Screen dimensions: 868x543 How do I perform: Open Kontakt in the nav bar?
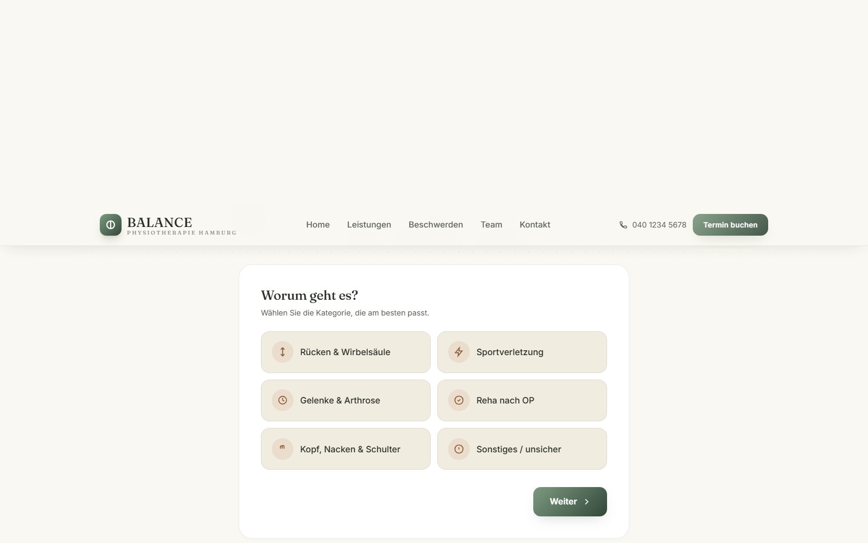point(535,225)
